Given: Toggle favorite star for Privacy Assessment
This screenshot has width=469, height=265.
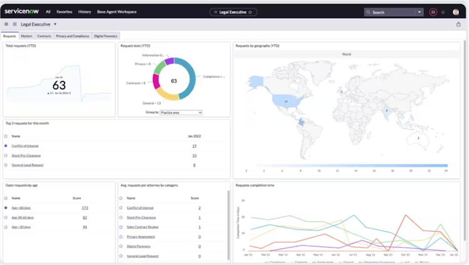Looking at the screenshot, I should (121, 236).
